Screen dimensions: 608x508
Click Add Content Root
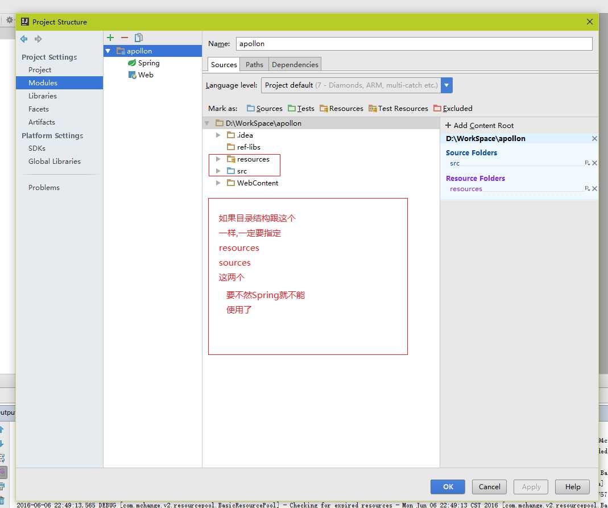coord(479,125)
